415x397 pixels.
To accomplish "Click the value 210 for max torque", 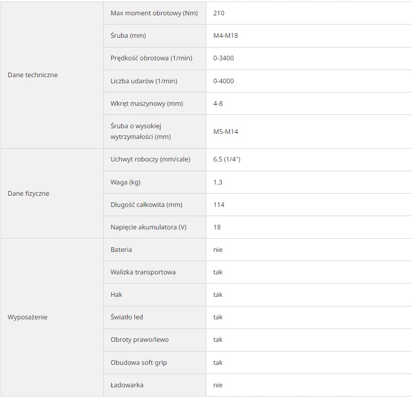I will click(x=219, y=13).
